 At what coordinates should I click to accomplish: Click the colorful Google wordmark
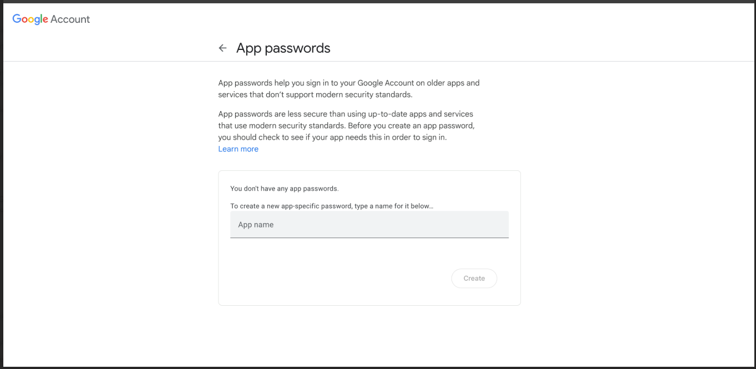pyautogui.click(x=30, y=19)
